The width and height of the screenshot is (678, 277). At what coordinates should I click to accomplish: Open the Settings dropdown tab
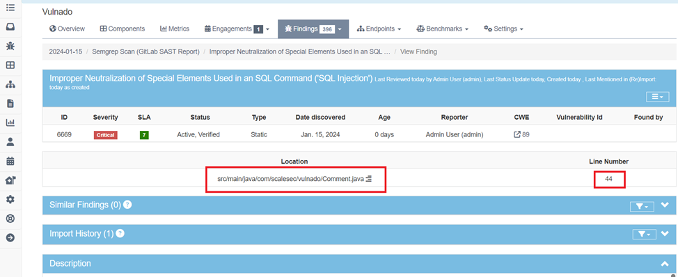[x=503, y=29]
